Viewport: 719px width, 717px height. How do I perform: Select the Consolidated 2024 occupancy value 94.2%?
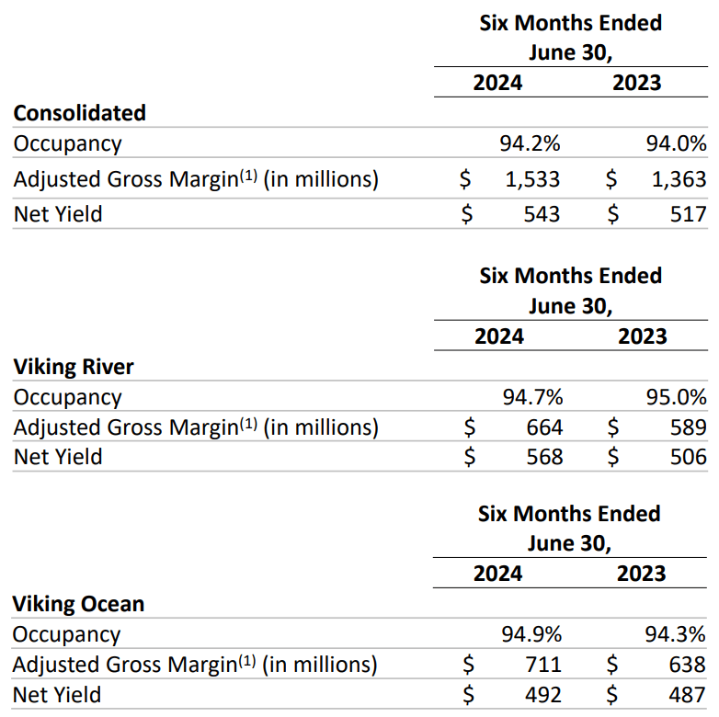(529, 143)
